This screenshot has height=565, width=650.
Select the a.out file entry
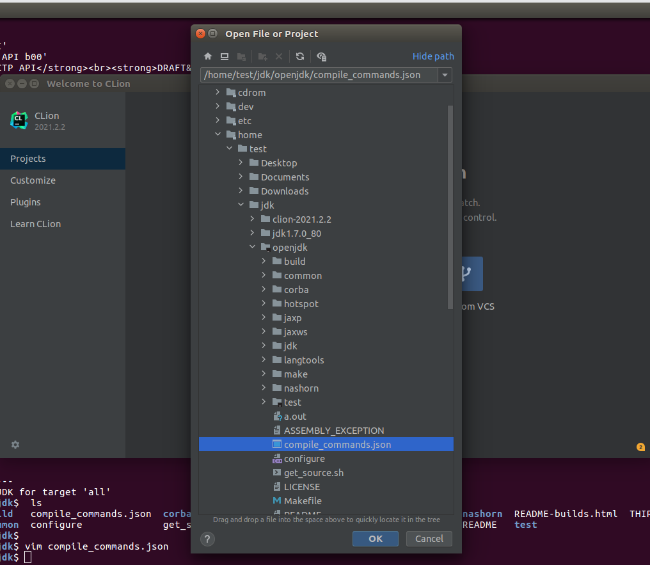point(326,416)
